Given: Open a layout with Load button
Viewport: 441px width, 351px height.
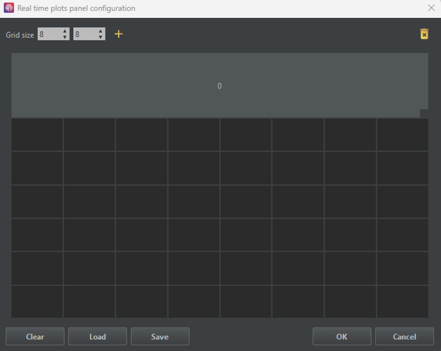Looking at the screenshot, I should [x=97, y=337].
